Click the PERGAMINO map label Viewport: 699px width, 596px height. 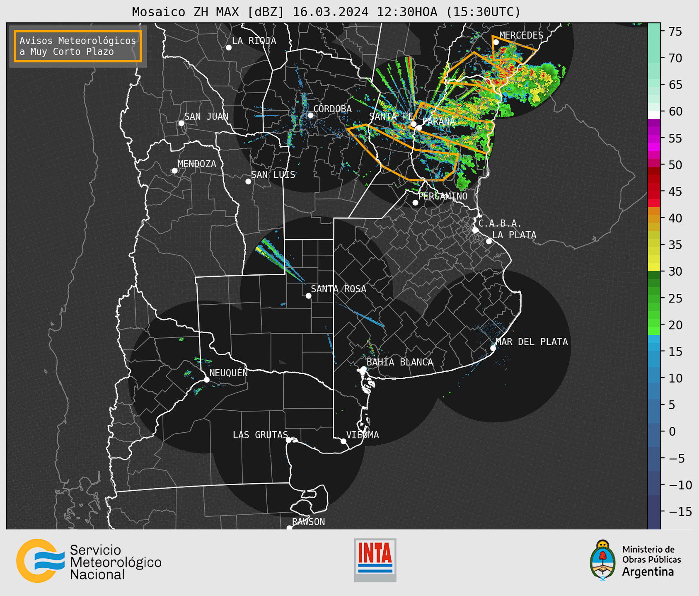tap(443, 196)
